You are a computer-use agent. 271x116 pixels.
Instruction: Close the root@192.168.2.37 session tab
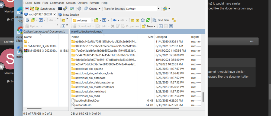[x=54, y=15]
